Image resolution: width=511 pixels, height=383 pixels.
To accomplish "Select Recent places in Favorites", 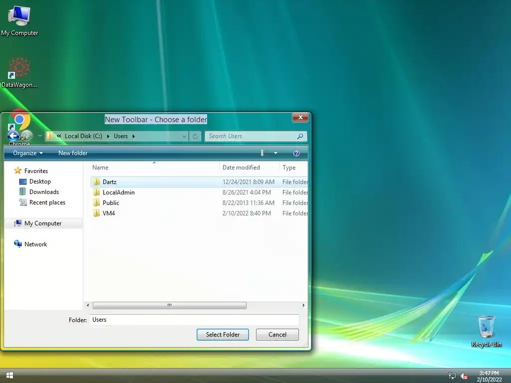I will pyautogui.click(x=47, y=202).
